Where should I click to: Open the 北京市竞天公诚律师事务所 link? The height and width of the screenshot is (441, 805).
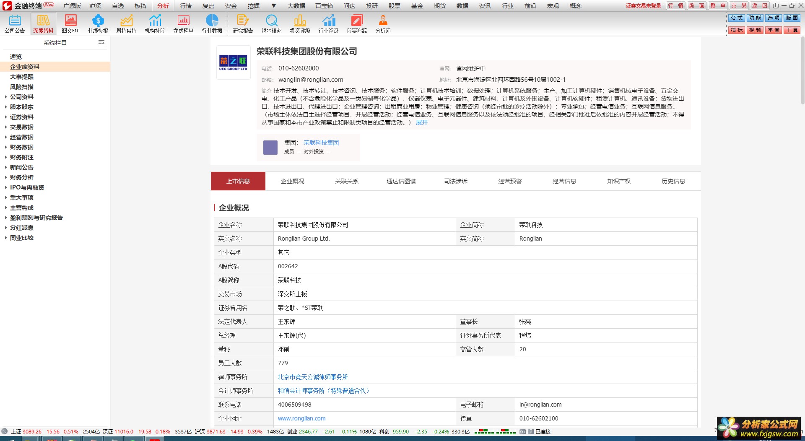point(313,377)
